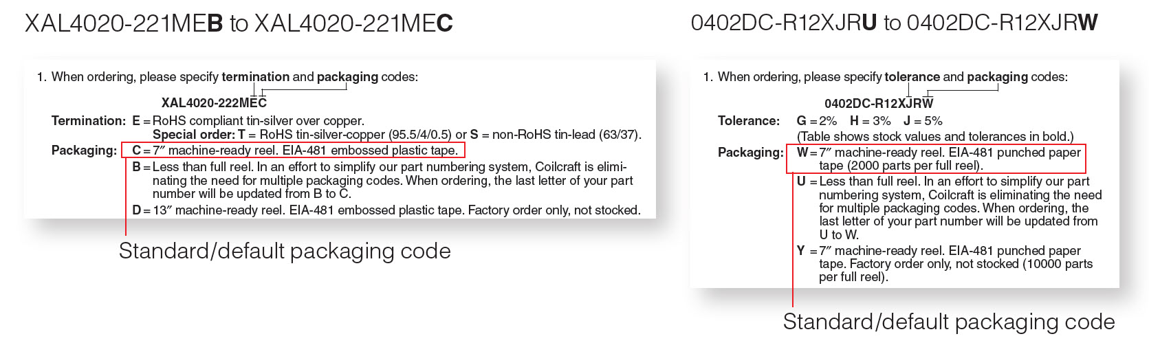The height and width of the screenshot is (343, 1149).
Task: Click the U = Less than full reel entry
Action: (950, 208)
